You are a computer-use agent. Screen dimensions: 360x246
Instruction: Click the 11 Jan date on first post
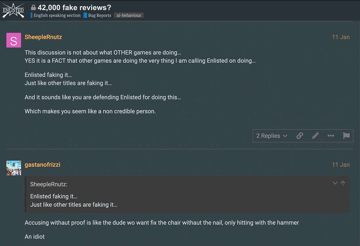[x=341, y=37]
